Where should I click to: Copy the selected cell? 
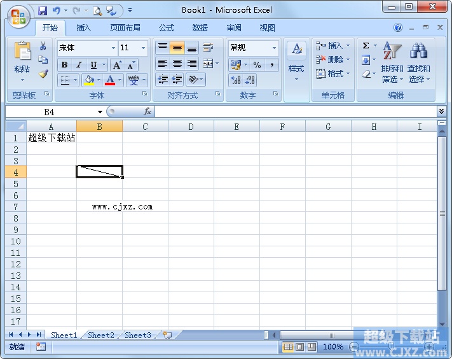tap(43, 60)
